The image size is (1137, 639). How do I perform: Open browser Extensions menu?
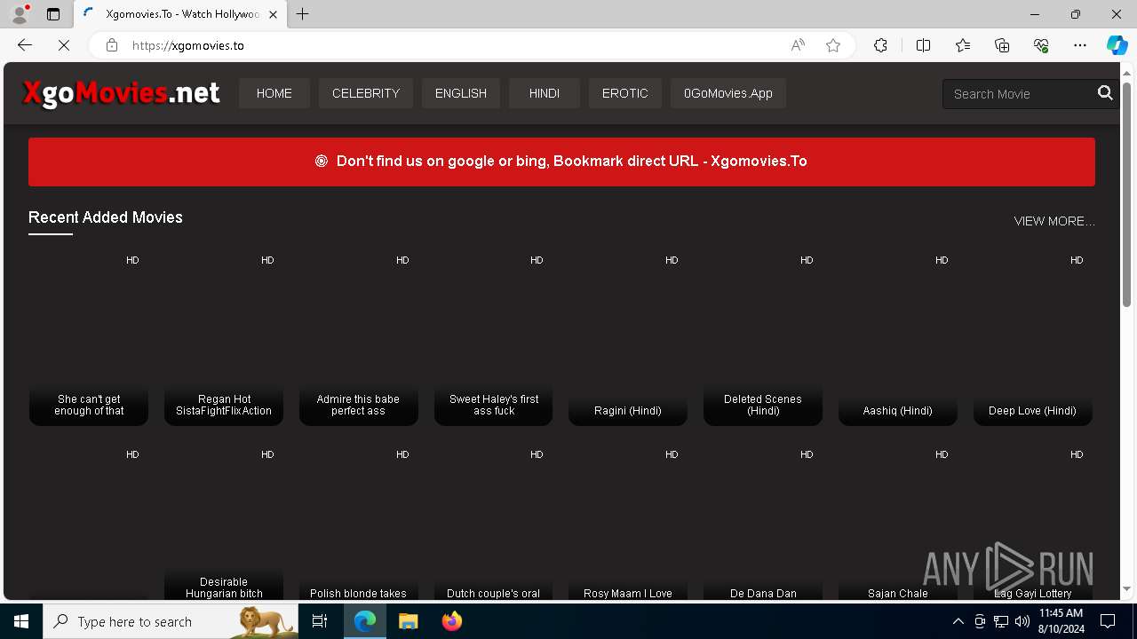[880, 45]
